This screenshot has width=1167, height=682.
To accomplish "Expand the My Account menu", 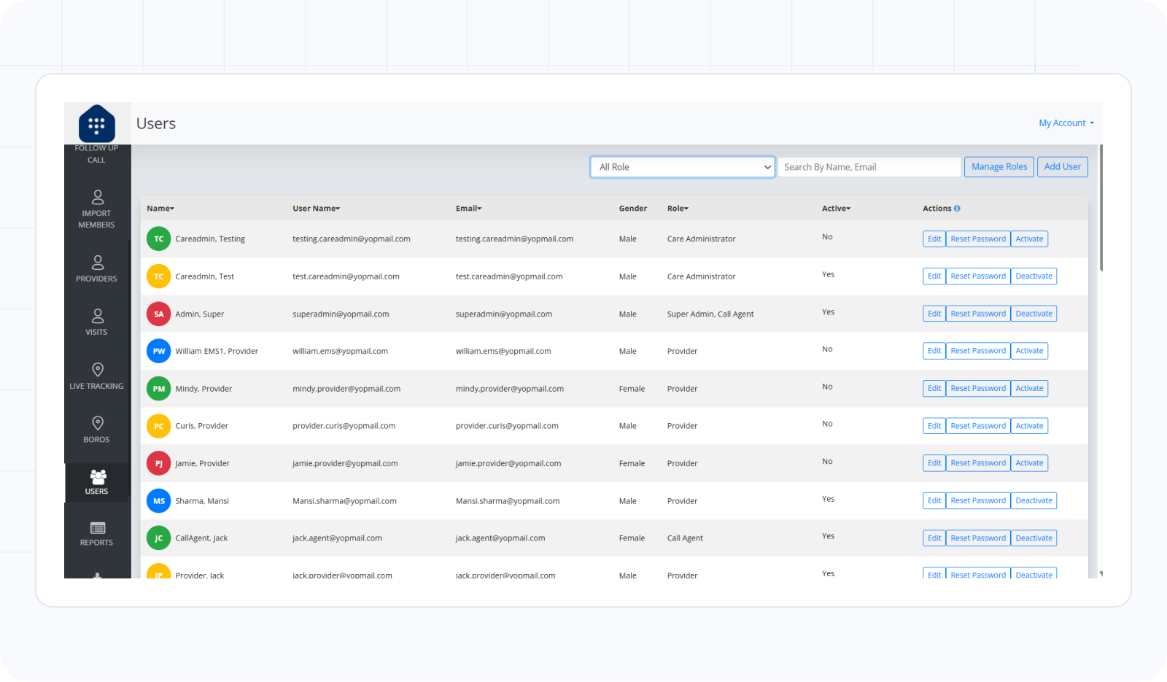I will pos(1066,123).
